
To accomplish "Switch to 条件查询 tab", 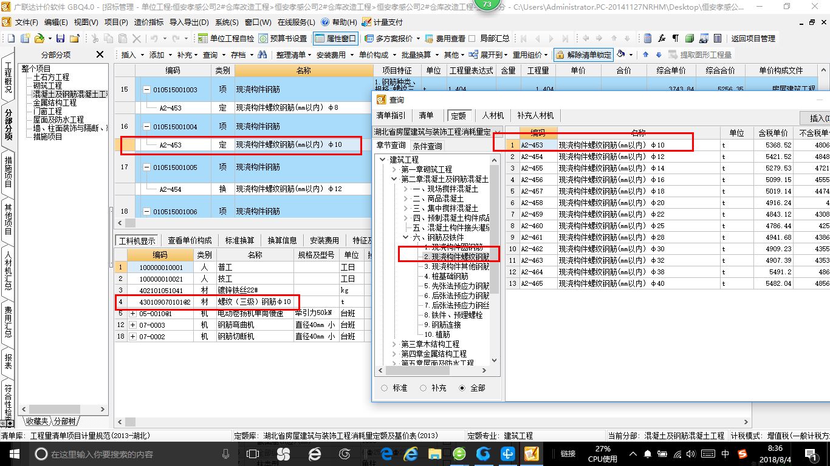I will (428, 146).
